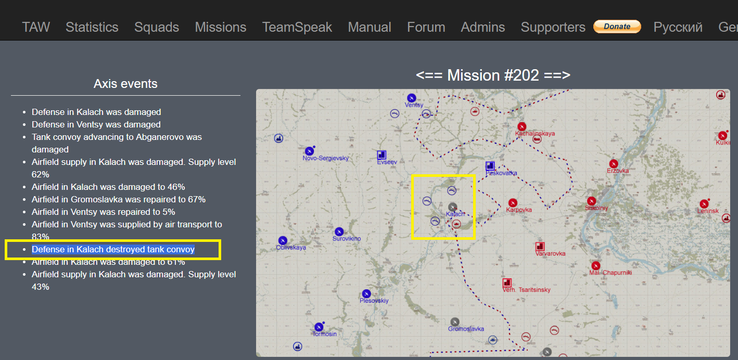Click 'Defense in Kalach was damaged' event
The height and width of the screenshot is (360, 738).
[x=96, y=112]
